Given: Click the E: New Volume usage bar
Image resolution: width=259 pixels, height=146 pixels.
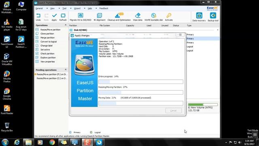Looking at the screenshot, I should (203, 105).
